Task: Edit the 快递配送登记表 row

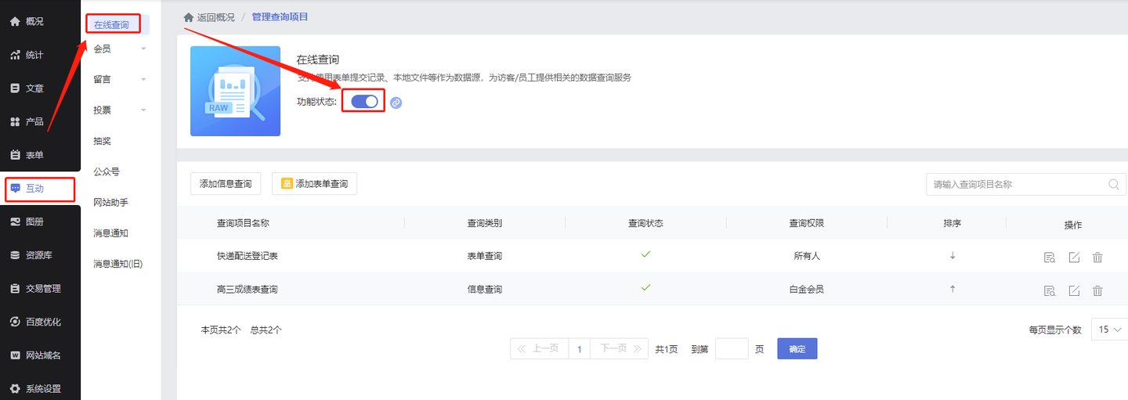Action: pos(1074,258)
